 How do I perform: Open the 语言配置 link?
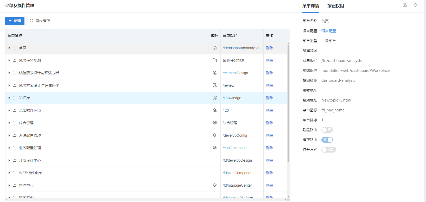point(329,31)
